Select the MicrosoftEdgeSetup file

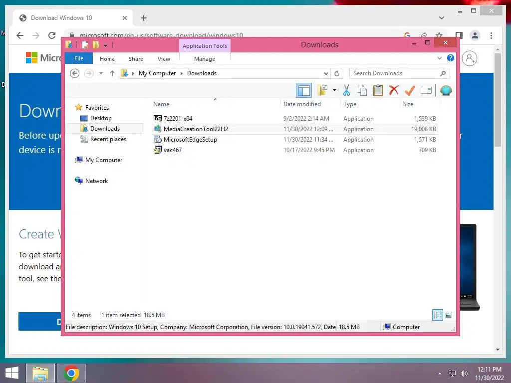[295, 140]
